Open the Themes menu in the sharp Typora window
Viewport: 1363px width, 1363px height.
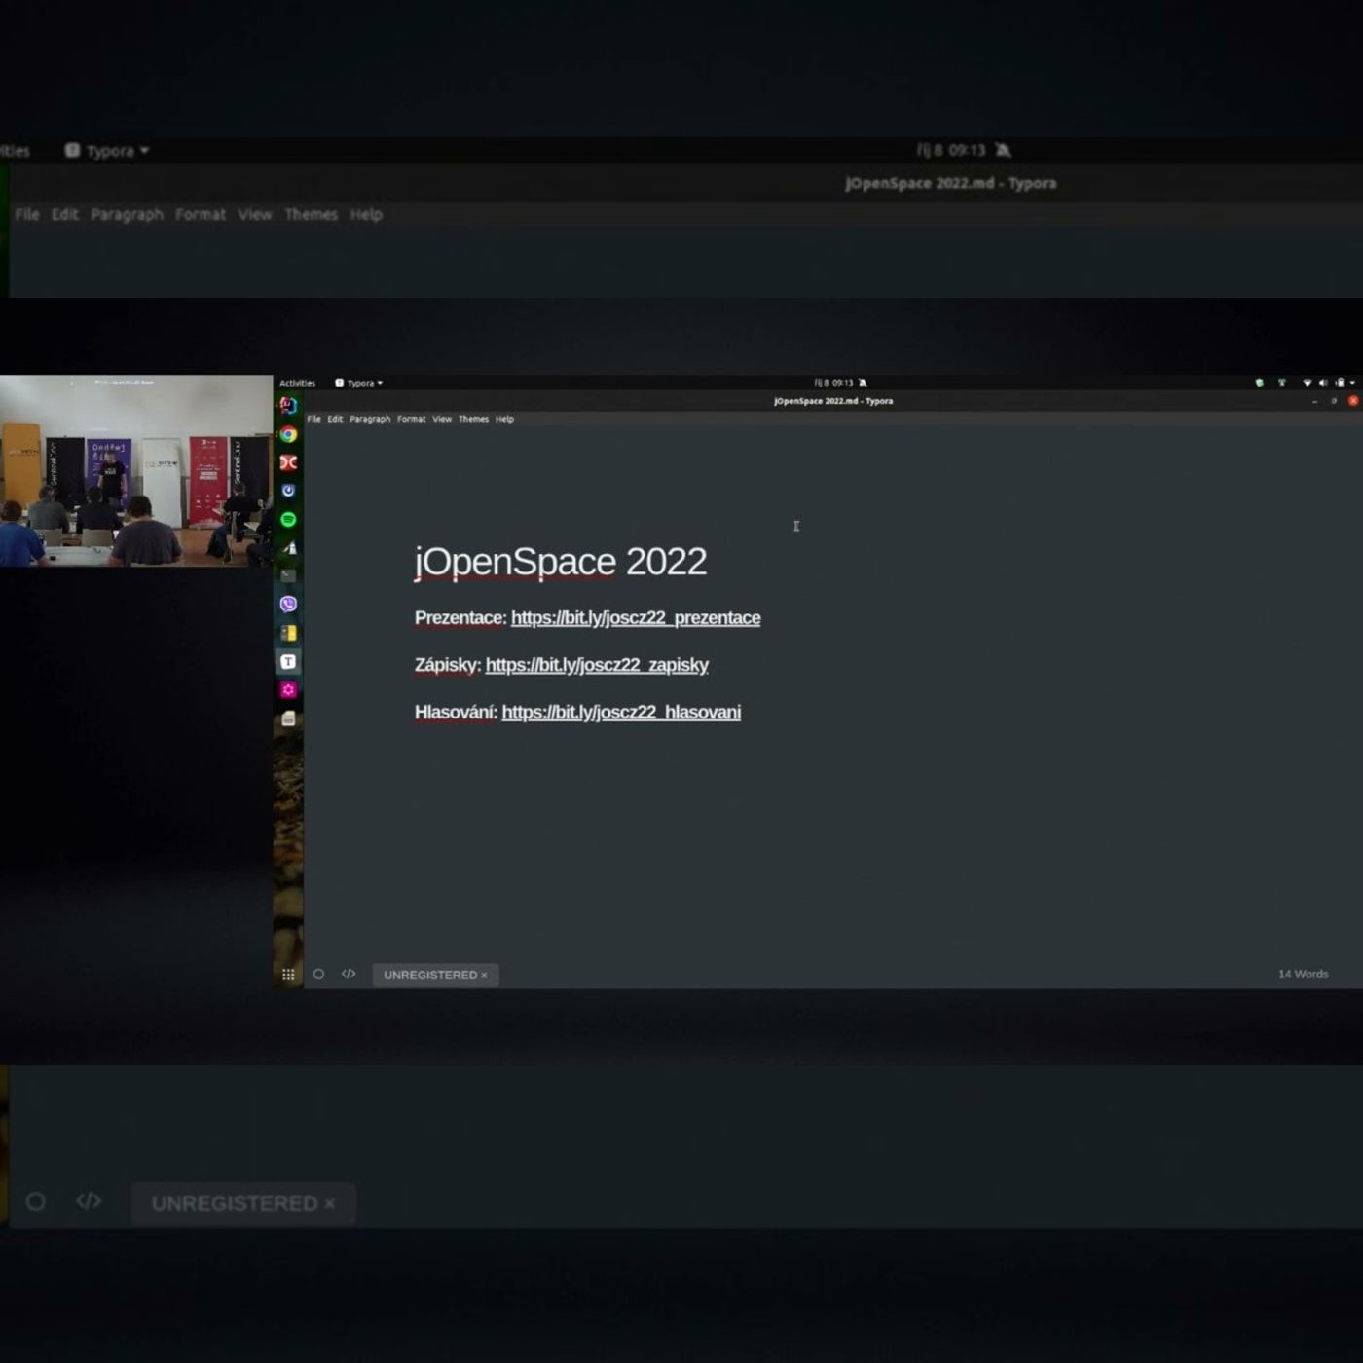click(x=474, y=419)
